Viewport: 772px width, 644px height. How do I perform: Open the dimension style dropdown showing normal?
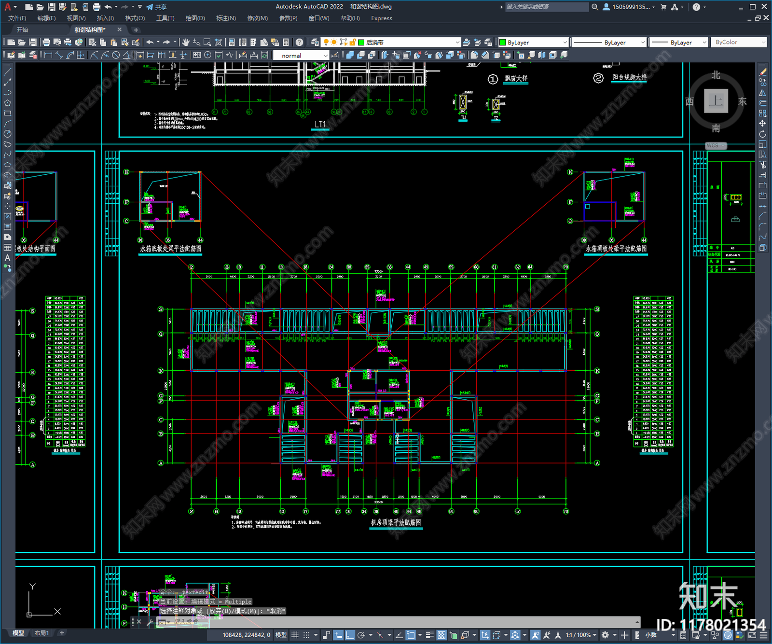301,56
